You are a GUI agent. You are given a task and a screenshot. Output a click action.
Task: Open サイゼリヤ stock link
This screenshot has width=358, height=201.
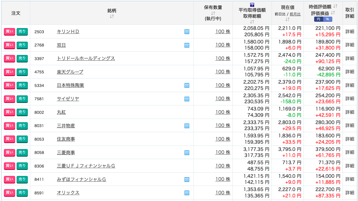pos(68,99)
